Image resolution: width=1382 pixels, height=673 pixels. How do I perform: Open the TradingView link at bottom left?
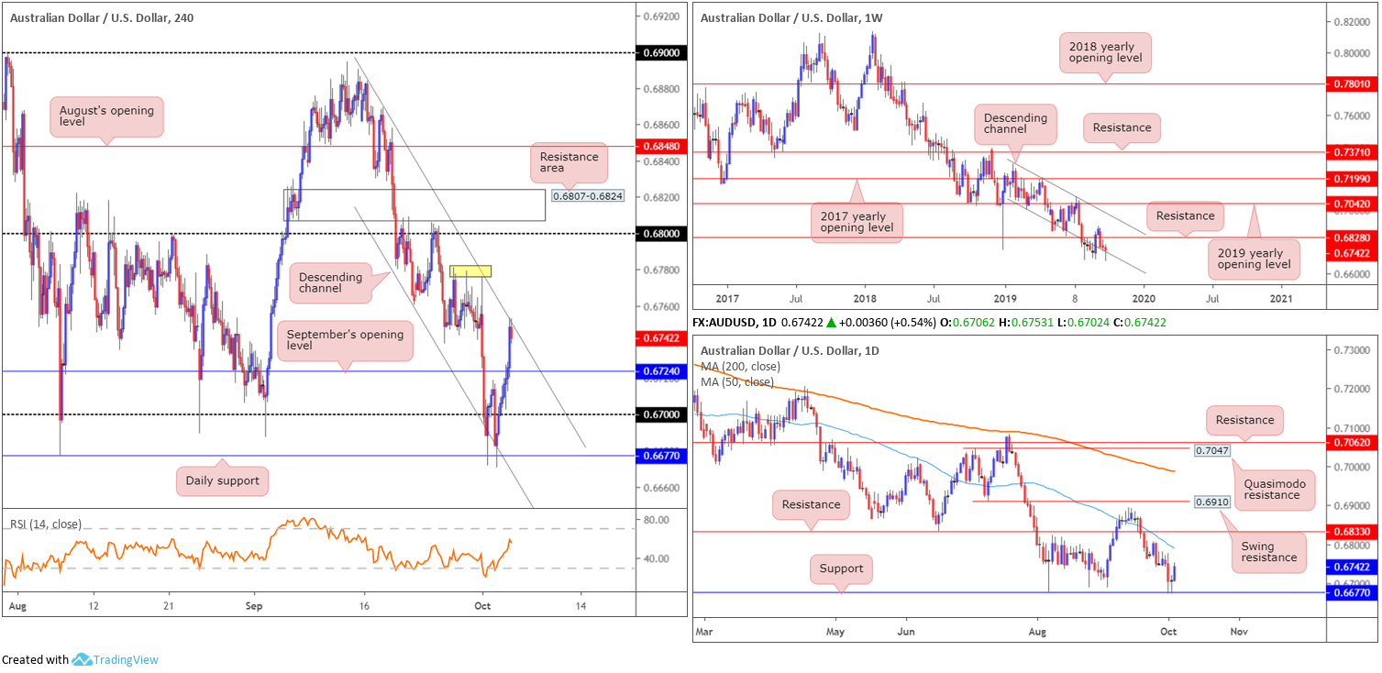click(126, 659)
